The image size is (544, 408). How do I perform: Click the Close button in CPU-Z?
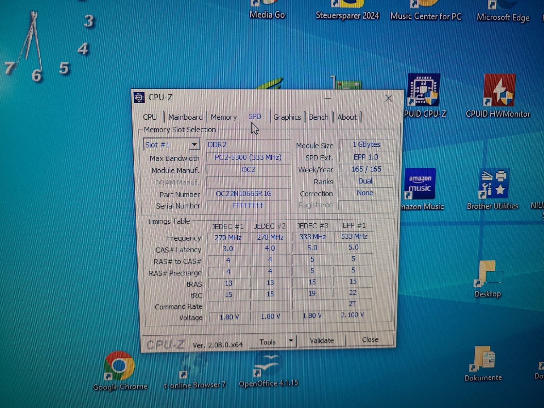coord(370,339)
